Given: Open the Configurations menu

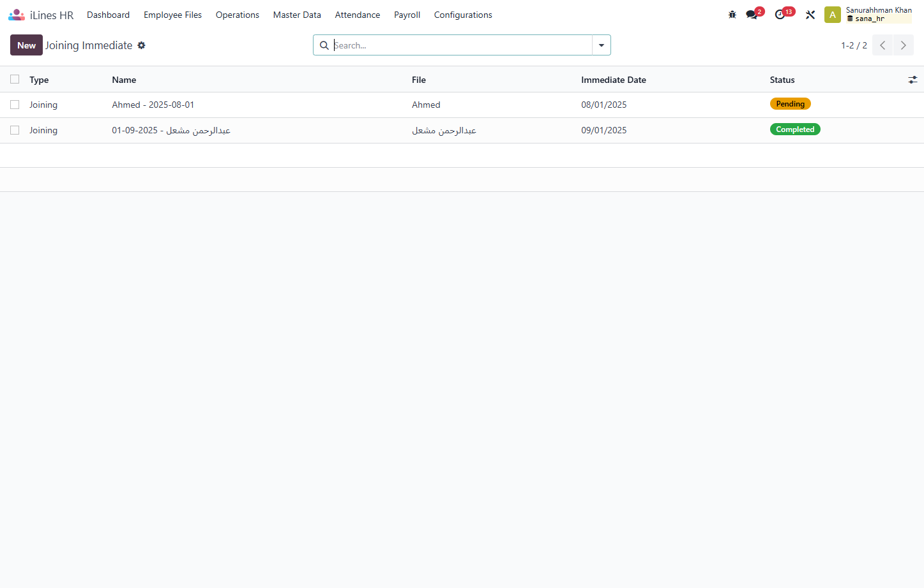Looking at the screenshot, I should [x=463, y=15].
